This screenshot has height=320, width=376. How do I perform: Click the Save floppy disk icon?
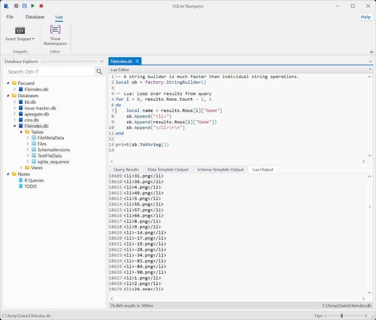pyautogui.click(x=24, y=6)
